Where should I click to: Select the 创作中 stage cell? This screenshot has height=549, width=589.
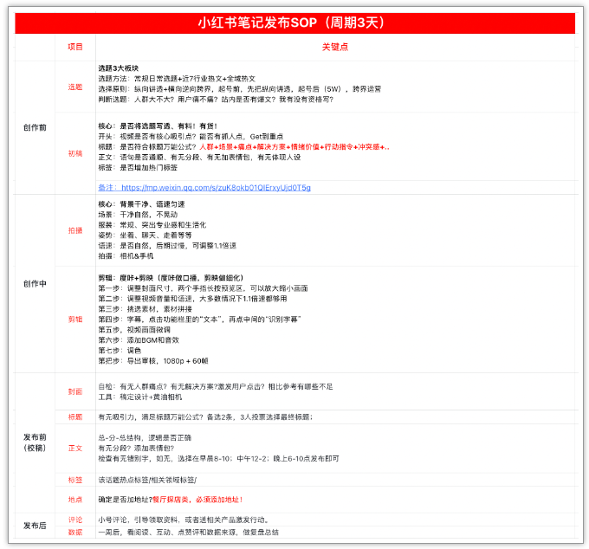pos(35,284)
